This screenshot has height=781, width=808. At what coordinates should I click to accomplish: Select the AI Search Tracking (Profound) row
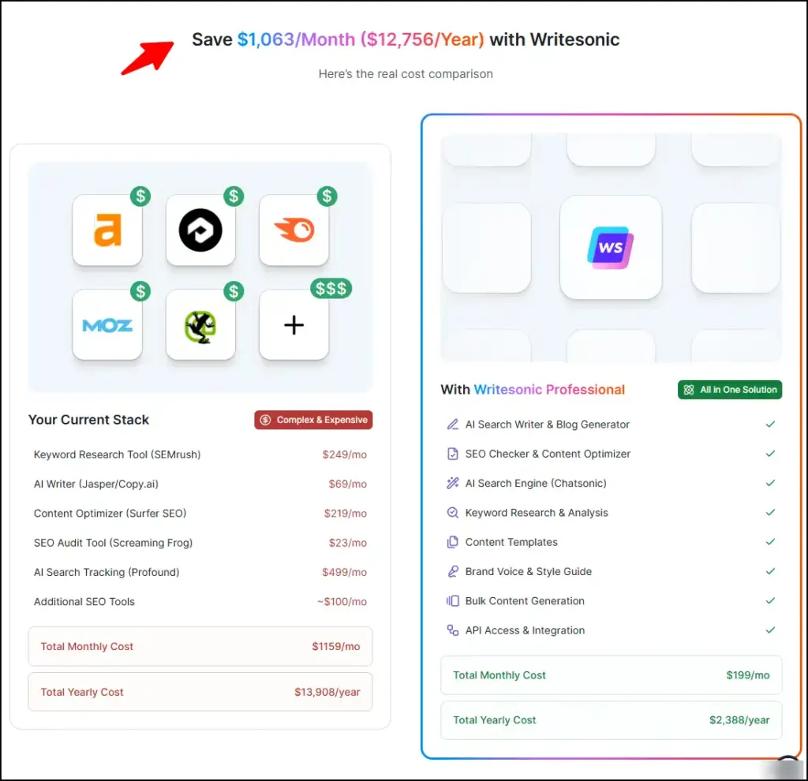[x=200, y=572]
